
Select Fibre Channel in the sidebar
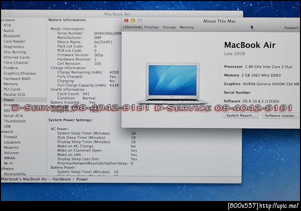tap(16, 62)
